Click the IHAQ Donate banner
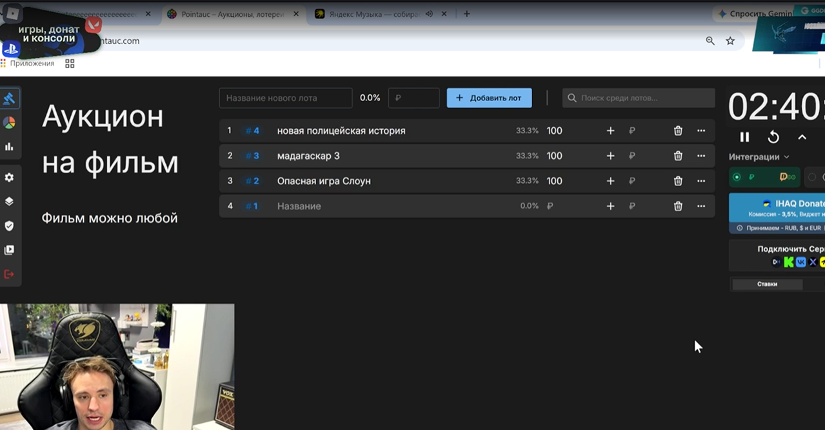This screenshot has width=825, height=430. pyautogui.click(x=777, y=213)
